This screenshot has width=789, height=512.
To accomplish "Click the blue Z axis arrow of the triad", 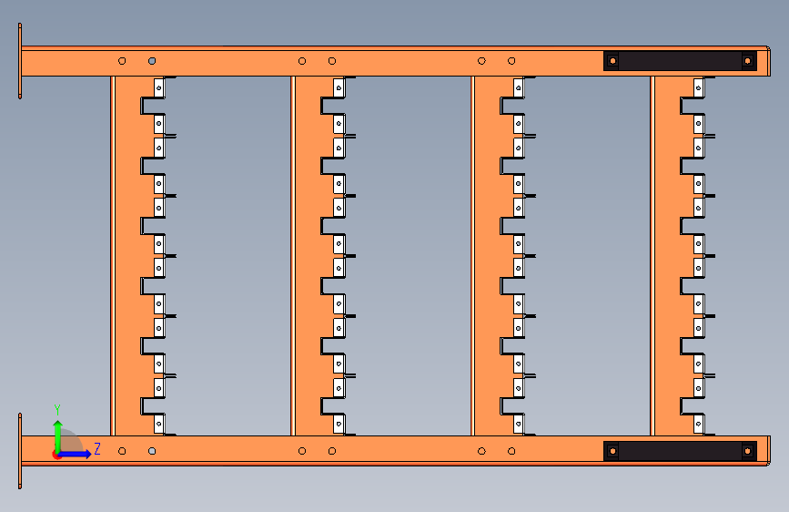I will (76, 454).
